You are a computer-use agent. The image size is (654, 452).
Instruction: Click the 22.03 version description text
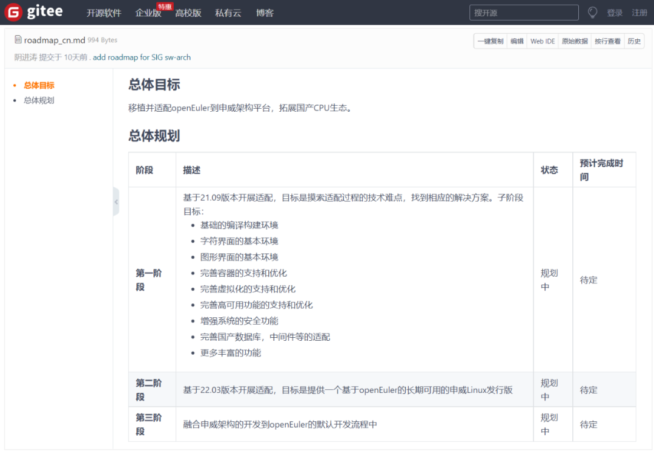coord(348,390)
